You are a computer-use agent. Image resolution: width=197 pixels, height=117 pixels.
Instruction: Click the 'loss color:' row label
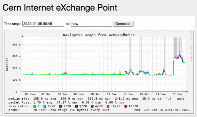[19, 106]
